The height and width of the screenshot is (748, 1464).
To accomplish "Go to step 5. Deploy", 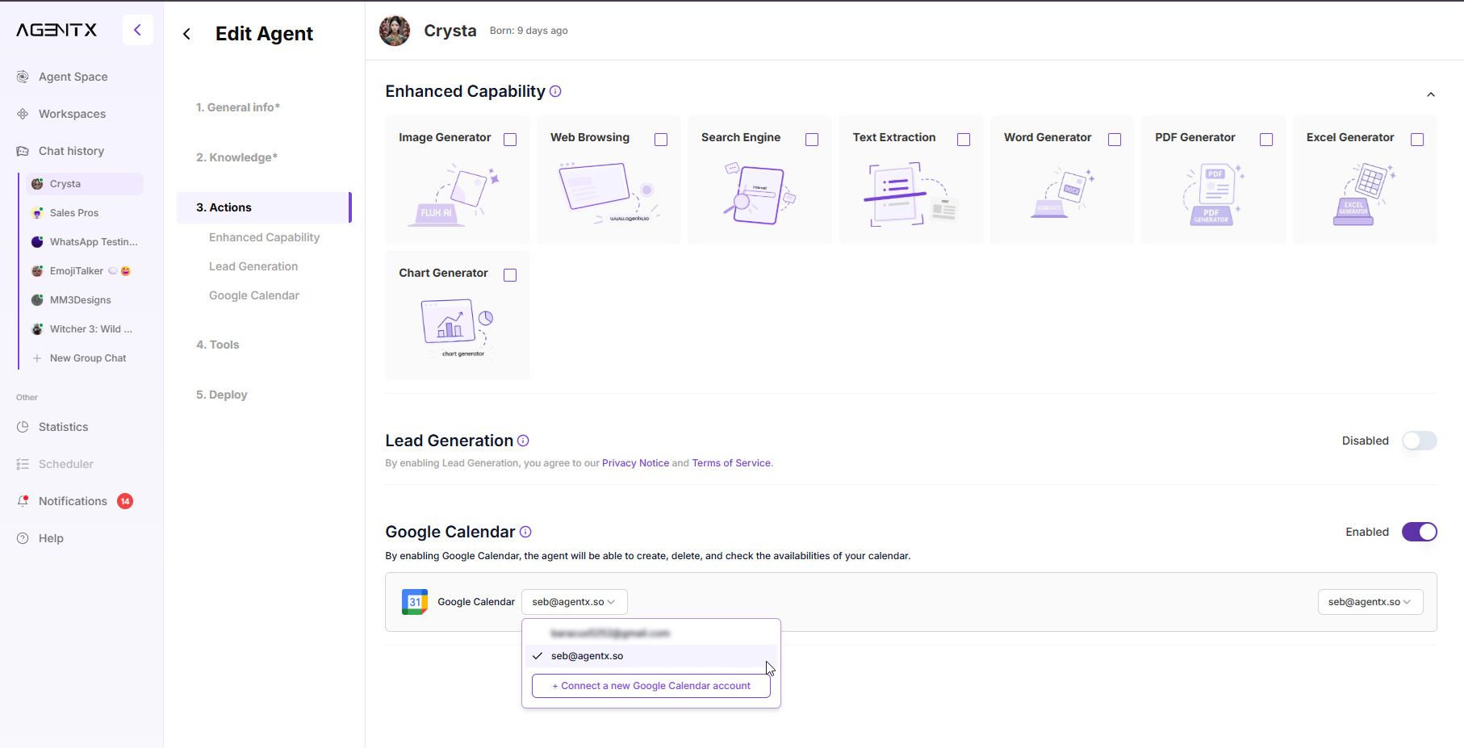I will point(222,395).
